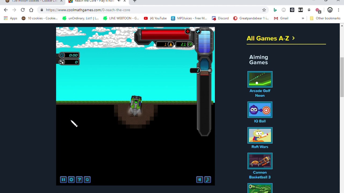
Task: Click the site lock security icon
Action: point(42,10)
